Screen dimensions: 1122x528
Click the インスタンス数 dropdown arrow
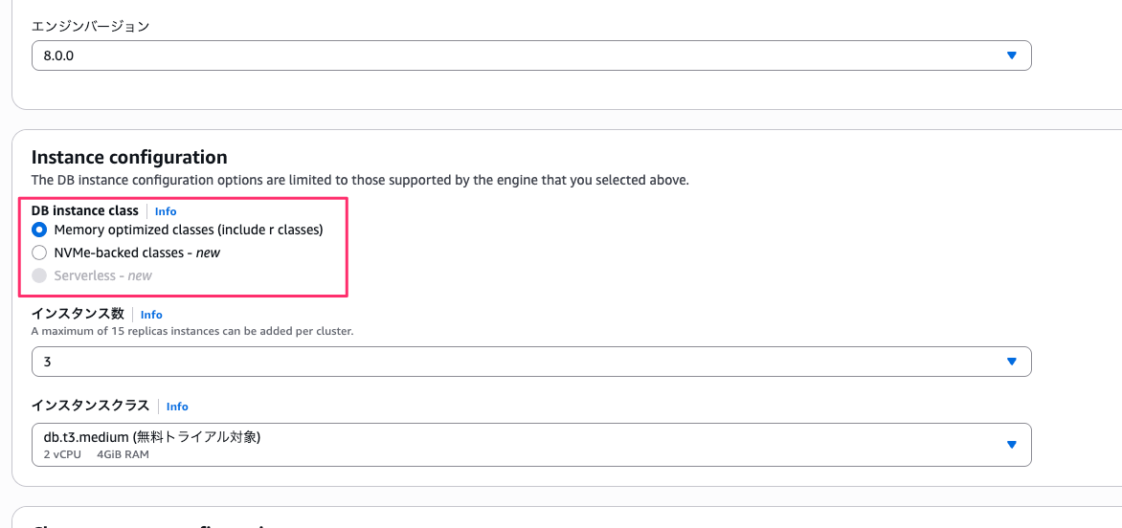pyautogui.click(x=1012, y=362)
